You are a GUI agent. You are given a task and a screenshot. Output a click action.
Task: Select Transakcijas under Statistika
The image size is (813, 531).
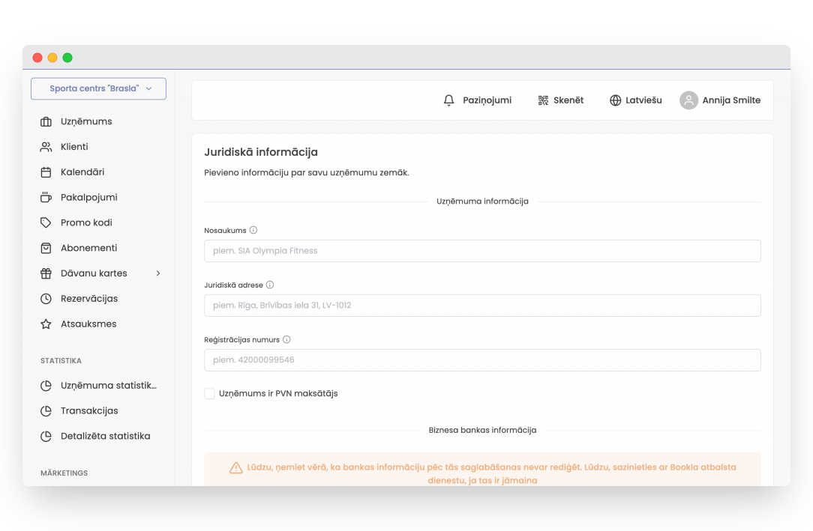89,411
